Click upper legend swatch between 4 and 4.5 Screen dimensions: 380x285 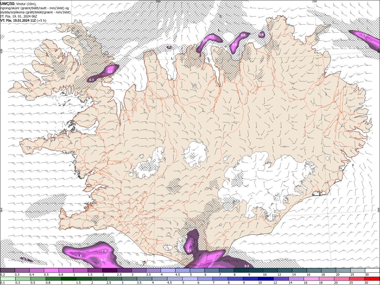point(168,270)
